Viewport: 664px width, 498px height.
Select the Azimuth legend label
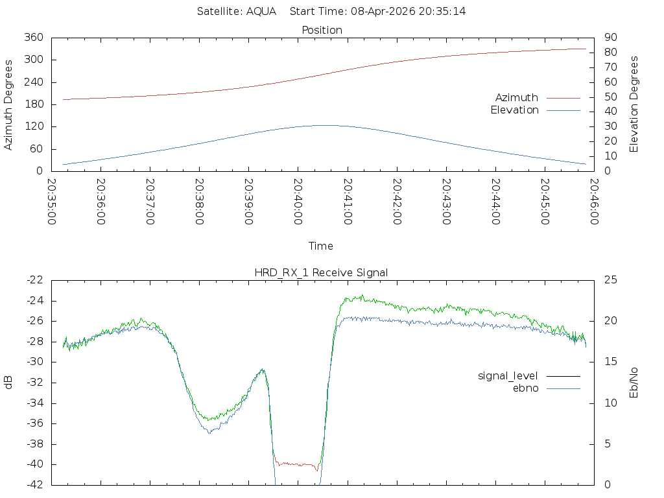click(517, 98)
